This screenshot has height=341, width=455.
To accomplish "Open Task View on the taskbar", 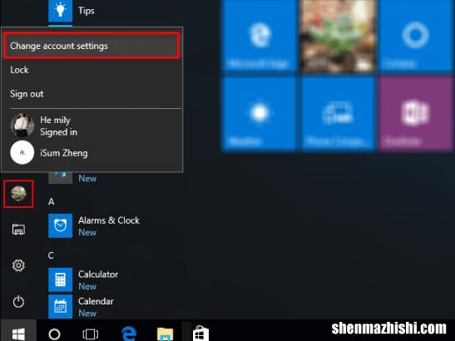I will (x=90, y=334).
